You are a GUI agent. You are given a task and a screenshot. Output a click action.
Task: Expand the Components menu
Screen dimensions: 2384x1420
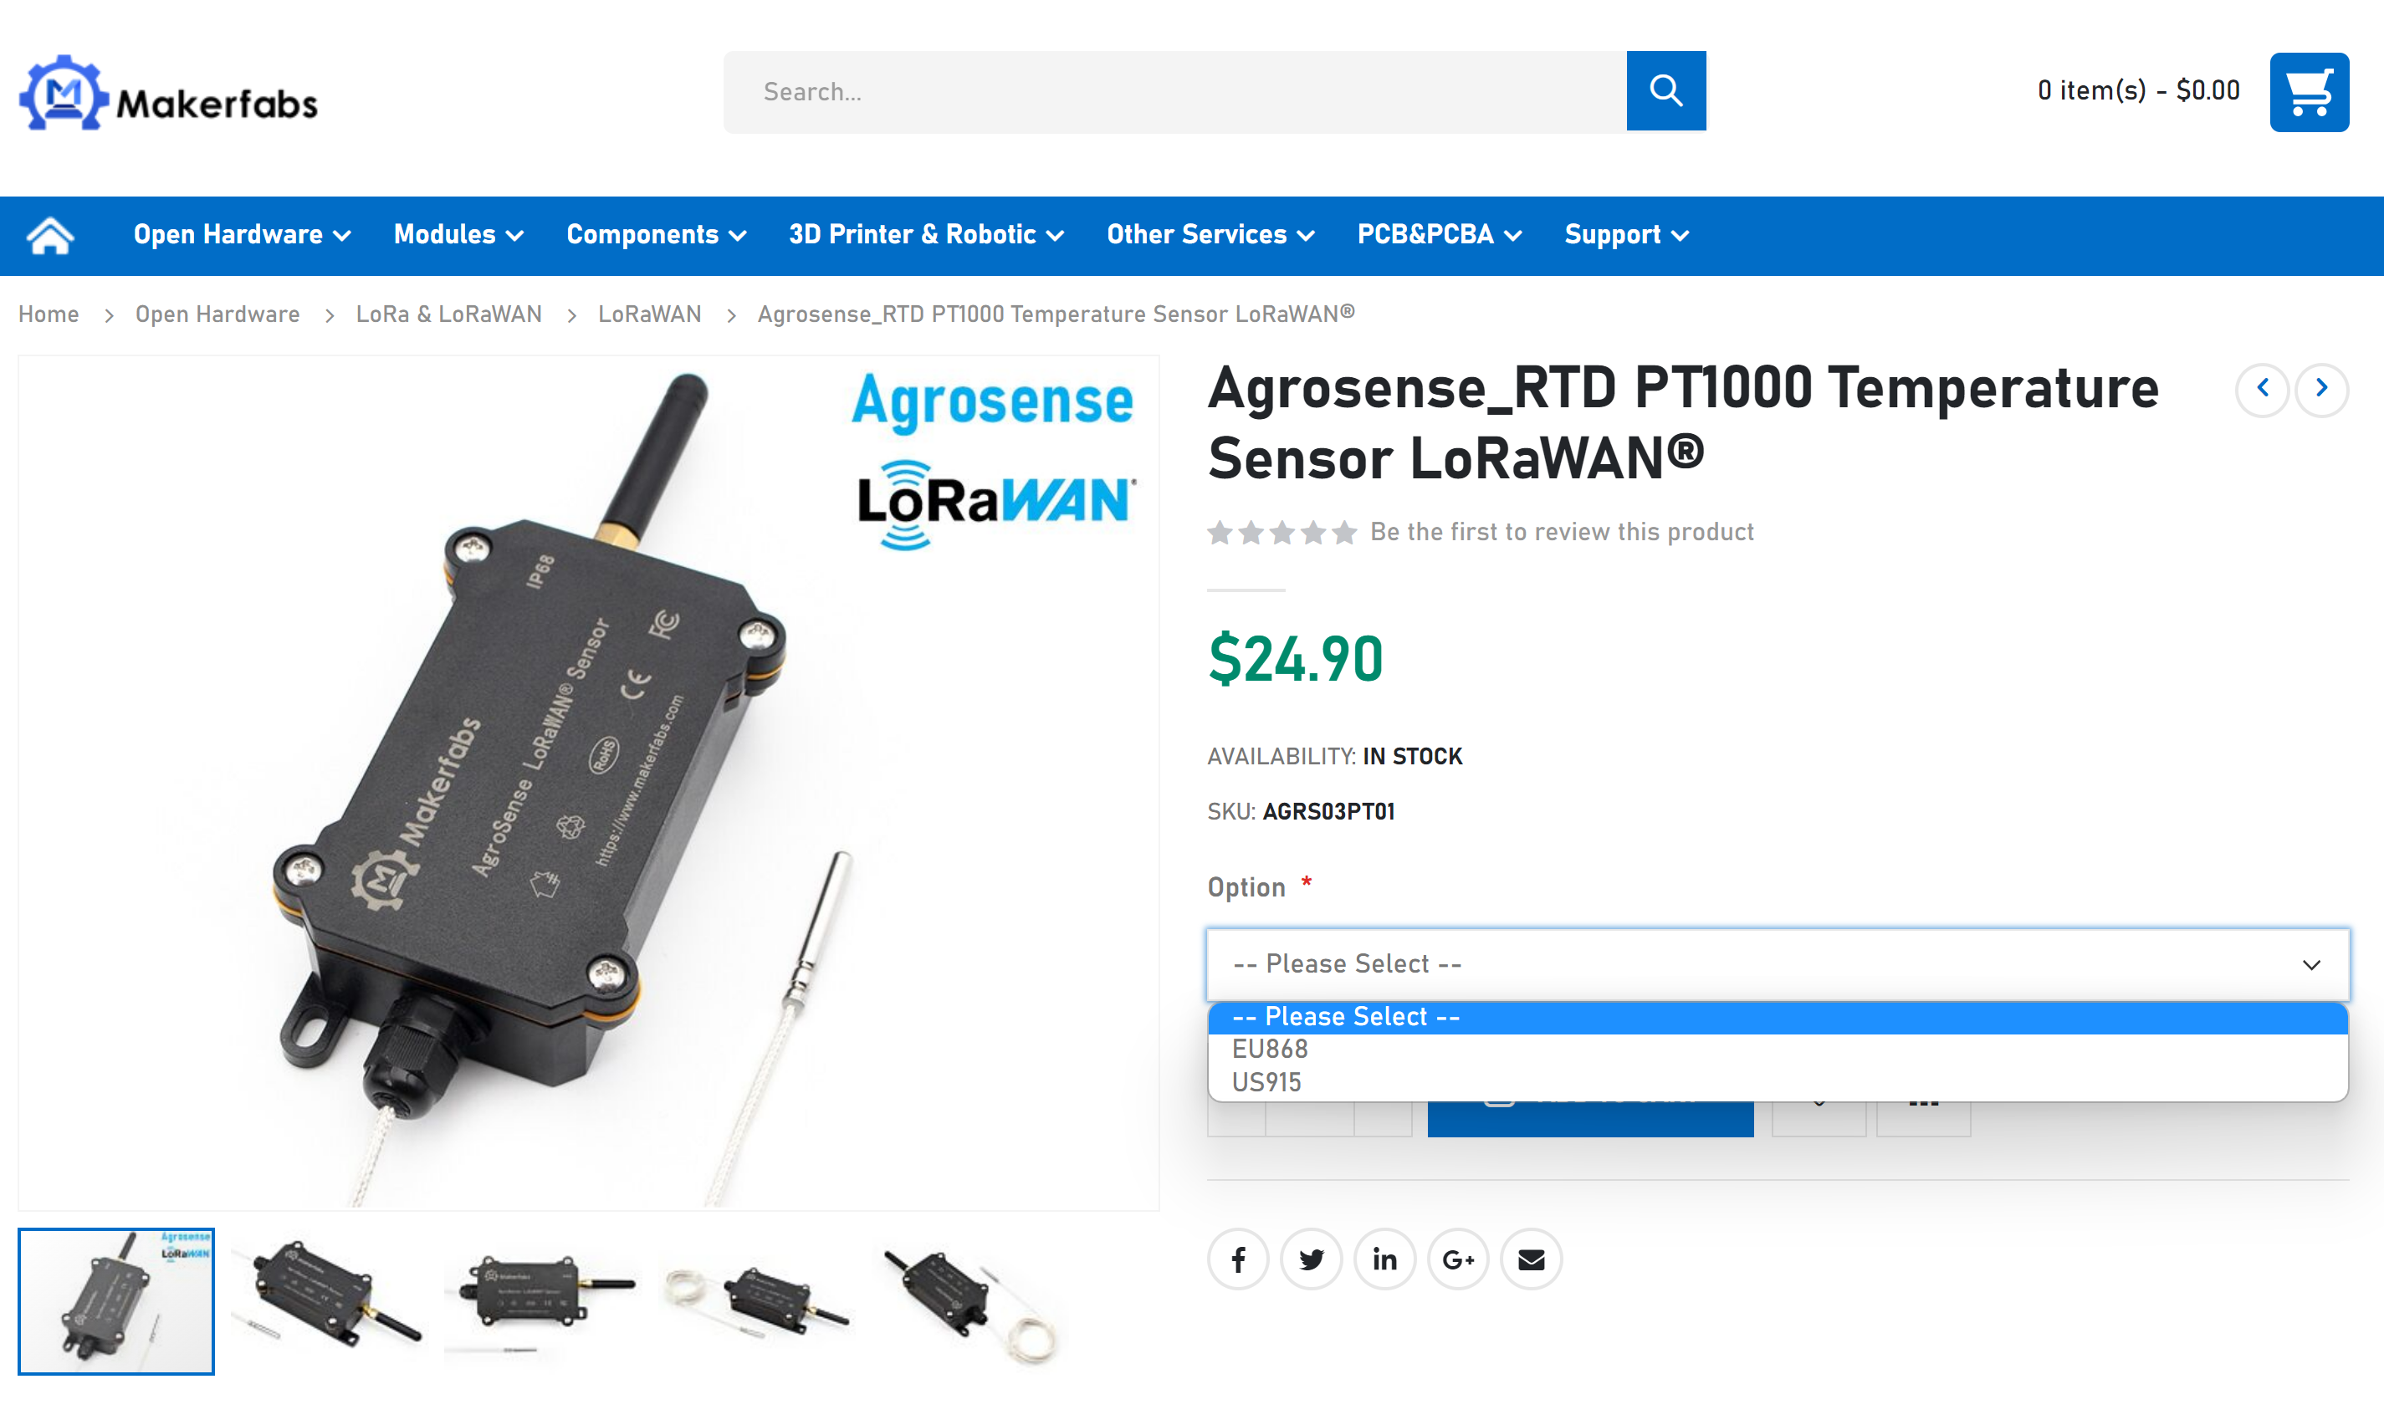[x=657, y=235]
